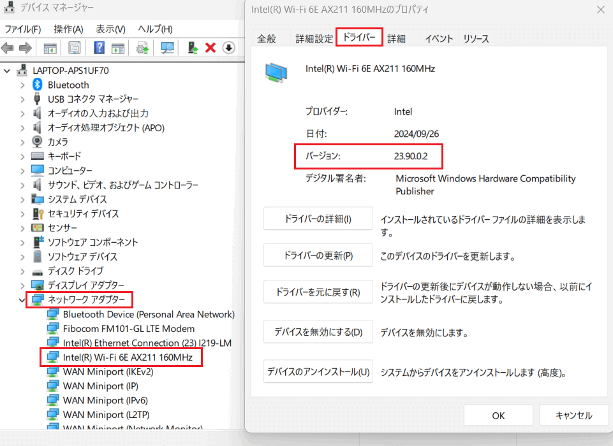Click the enable device green arrow icon
The width and height of the screenshot is (613, 446).
click(193, 48)
